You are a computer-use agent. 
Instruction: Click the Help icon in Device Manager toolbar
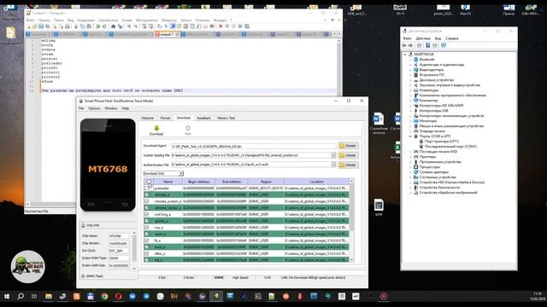[x=428, y=45]
